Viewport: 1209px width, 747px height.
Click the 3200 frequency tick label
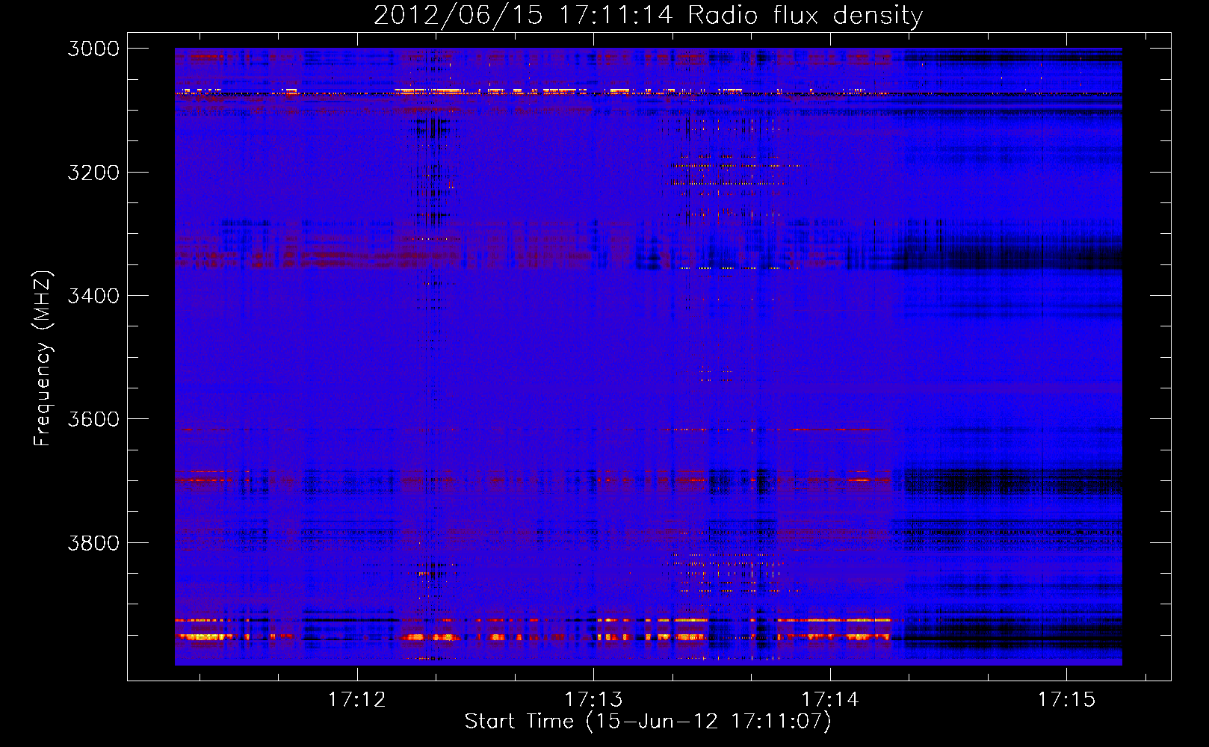pyautogui.click(x=93, y=173)
